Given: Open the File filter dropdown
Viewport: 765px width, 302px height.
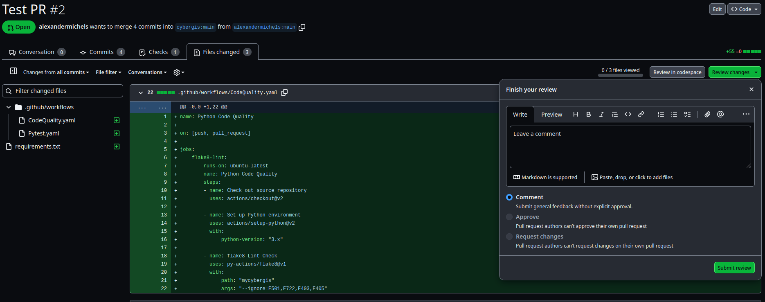Looking at the screenshot, I should [108, 72].
